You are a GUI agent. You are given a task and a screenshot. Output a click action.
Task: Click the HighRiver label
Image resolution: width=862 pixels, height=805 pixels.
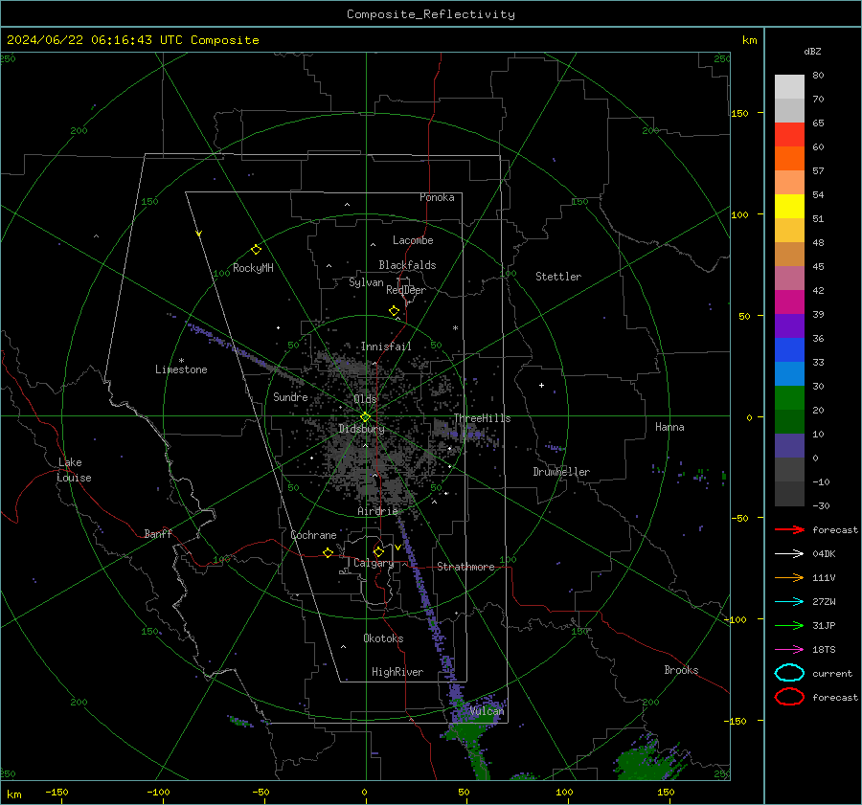point(397,672)
